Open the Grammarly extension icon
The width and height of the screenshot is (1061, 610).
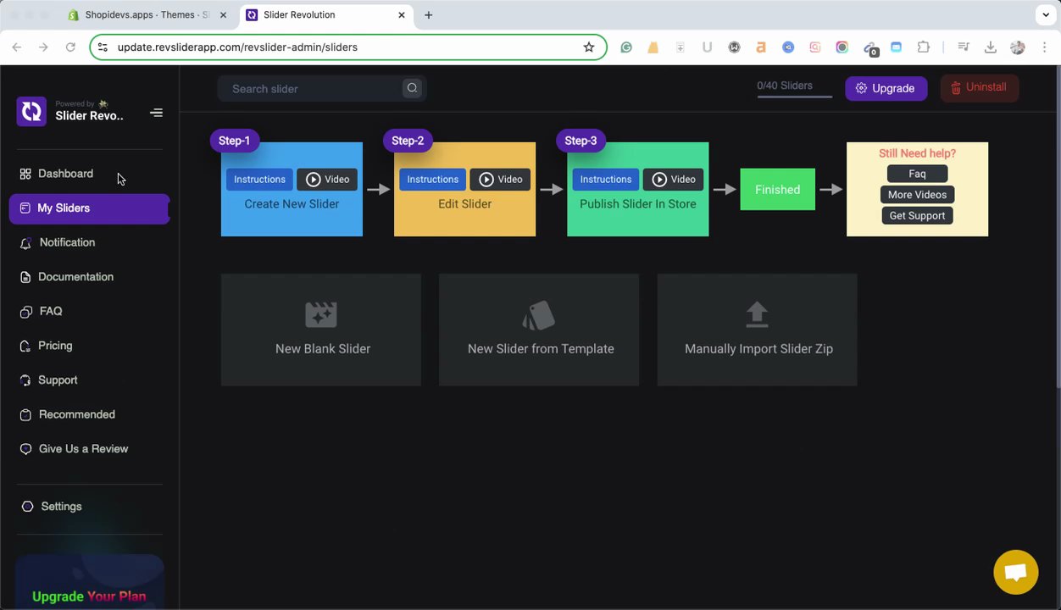[x=626, y=47]
